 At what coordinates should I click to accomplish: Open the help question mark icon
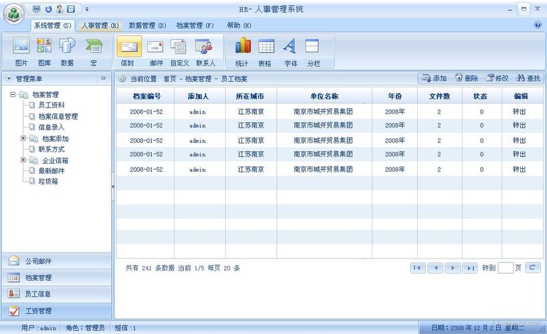point(538,25)
